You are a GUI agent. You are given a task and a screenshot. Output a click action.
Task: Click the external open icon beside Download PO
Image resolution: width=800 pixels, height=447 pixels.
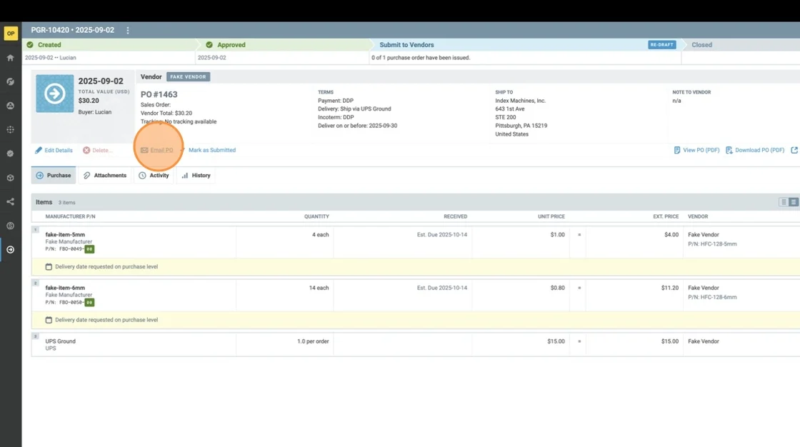click(794, 151)
